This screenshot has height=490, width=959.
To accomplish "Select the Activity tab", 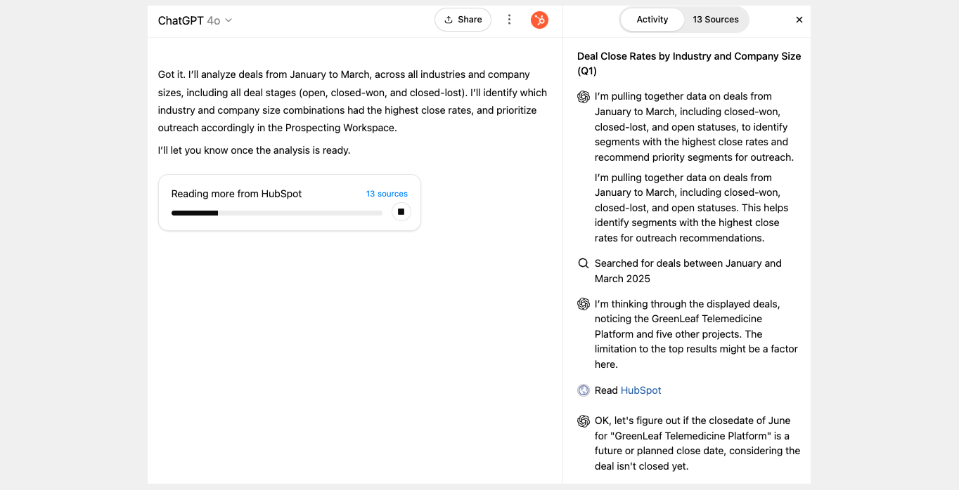I will (652, 20).
